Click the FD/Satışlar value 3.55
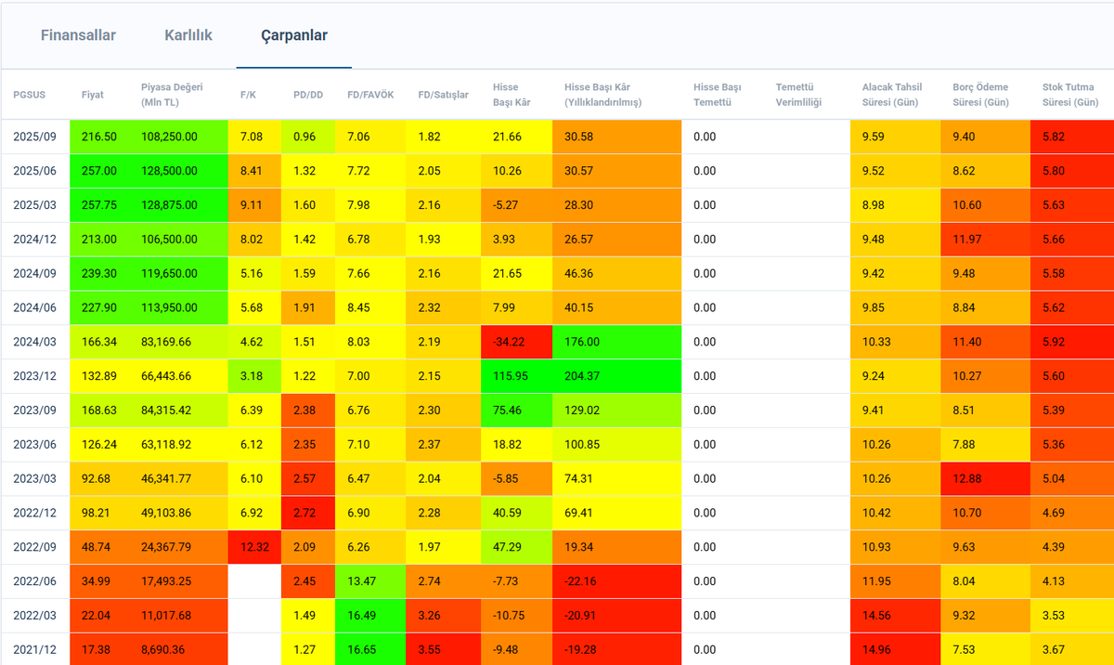The width and height of the screenshot is (1114, 665). pyautogui.click(x=444, y=650)
